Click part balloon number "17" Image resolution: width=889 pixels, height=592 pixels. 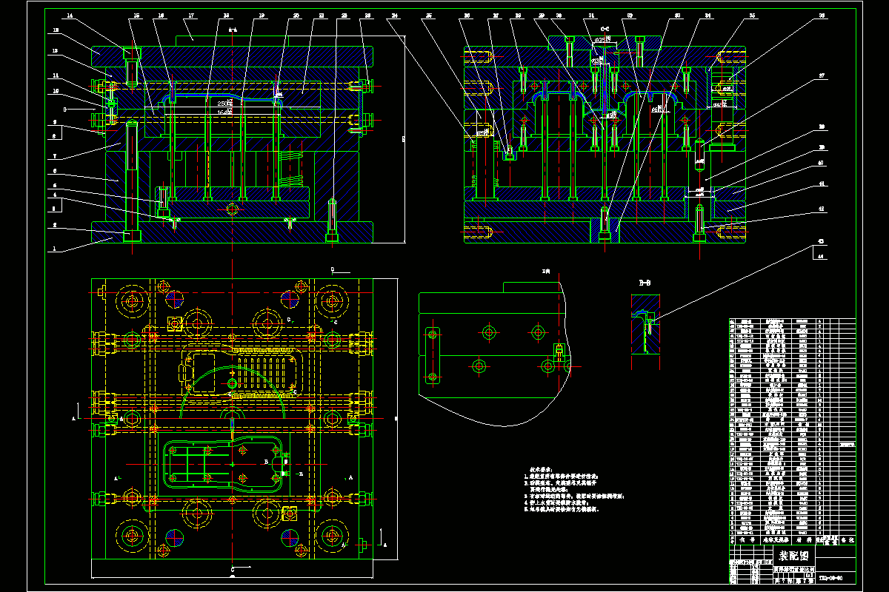pos(191,15)
